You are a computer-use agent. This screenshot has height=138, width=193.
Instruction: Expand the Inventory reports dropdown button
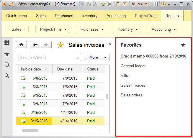point(127,29)
